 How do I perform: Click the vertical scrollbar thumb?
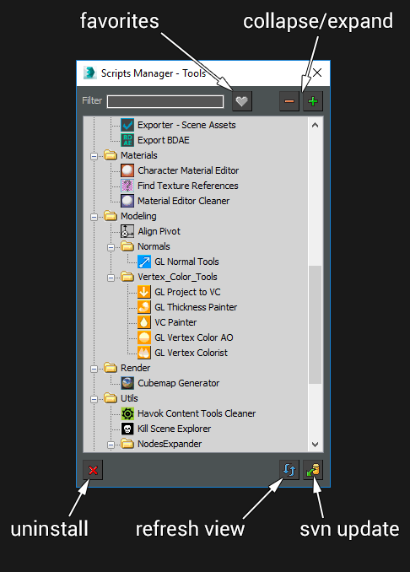(x=316, y=325)
